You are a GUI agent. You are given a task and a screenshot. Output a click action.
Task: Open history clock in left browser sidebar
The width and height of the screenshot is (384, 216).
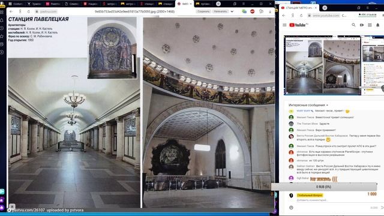(x=2, y=28)
